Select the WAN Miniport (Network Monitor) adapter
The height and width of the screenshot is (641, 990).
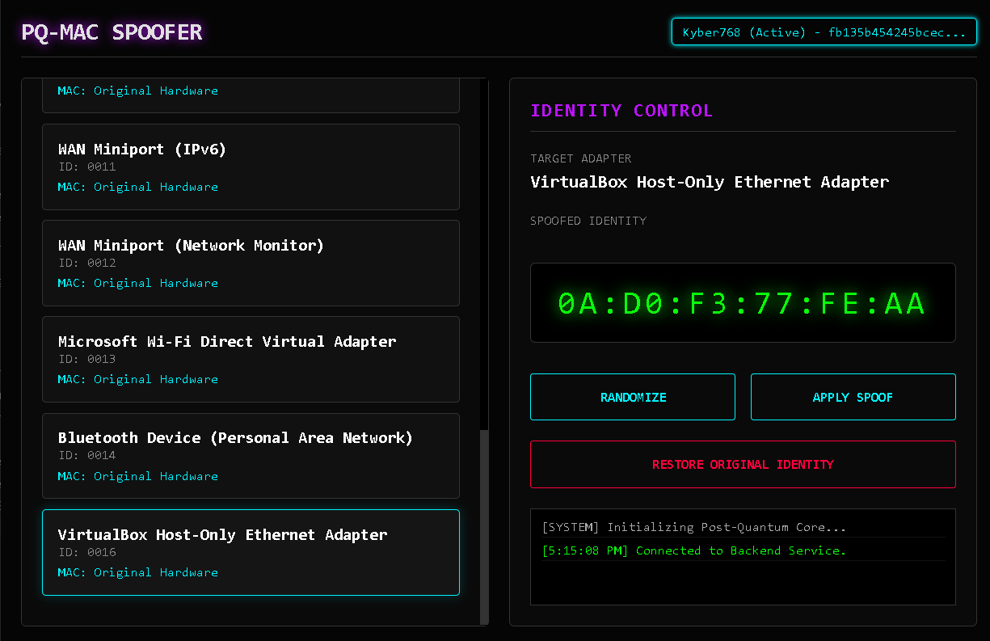point(251,263)
